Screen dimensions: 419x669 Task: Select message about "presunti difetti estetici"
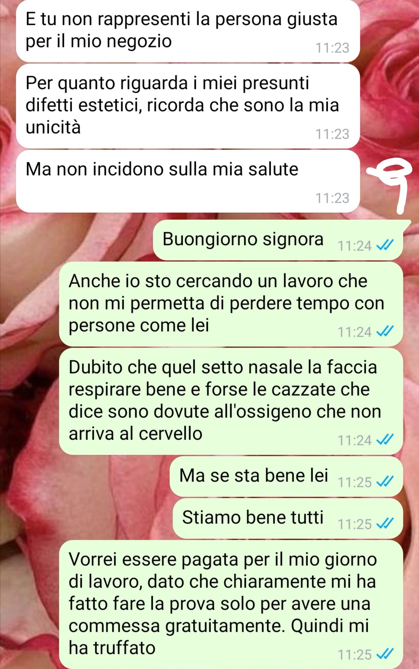(188, 106)
